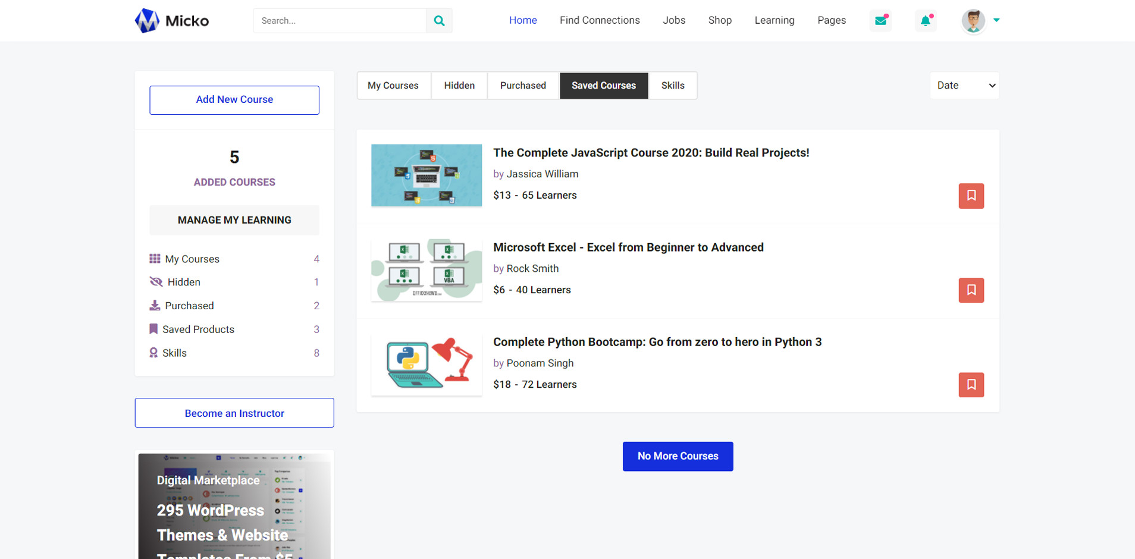Viewport: 1135px width, 559px height.
Task: Focus the Search input field
Action: click(x=340, y=21)
